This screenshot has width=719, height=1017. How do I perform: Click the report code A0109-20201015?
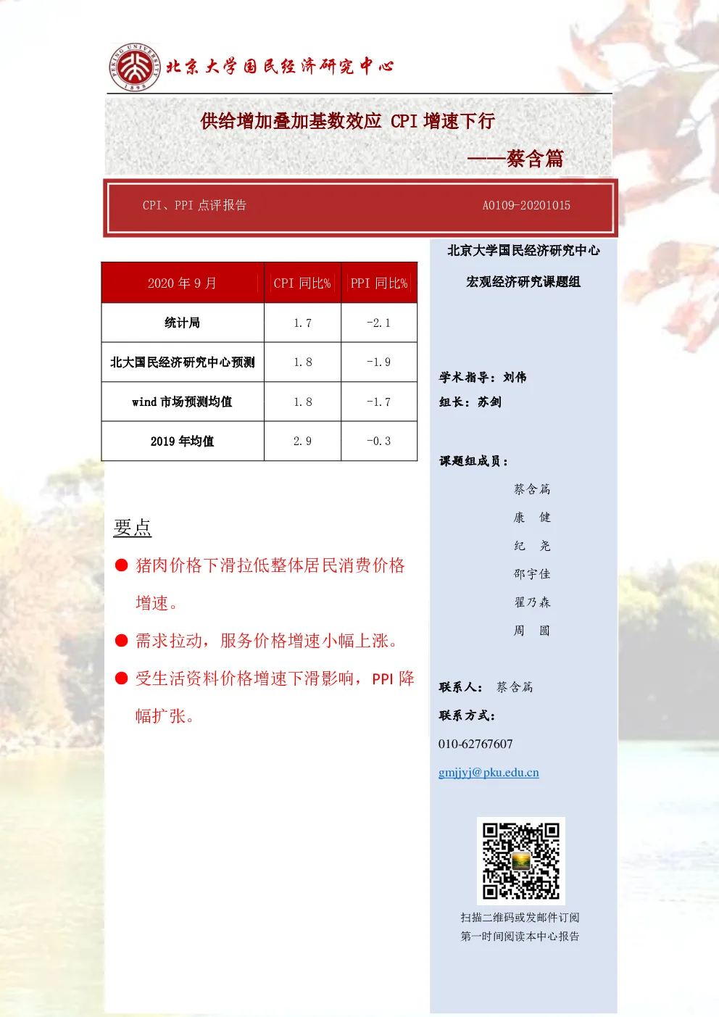[526, 205]
